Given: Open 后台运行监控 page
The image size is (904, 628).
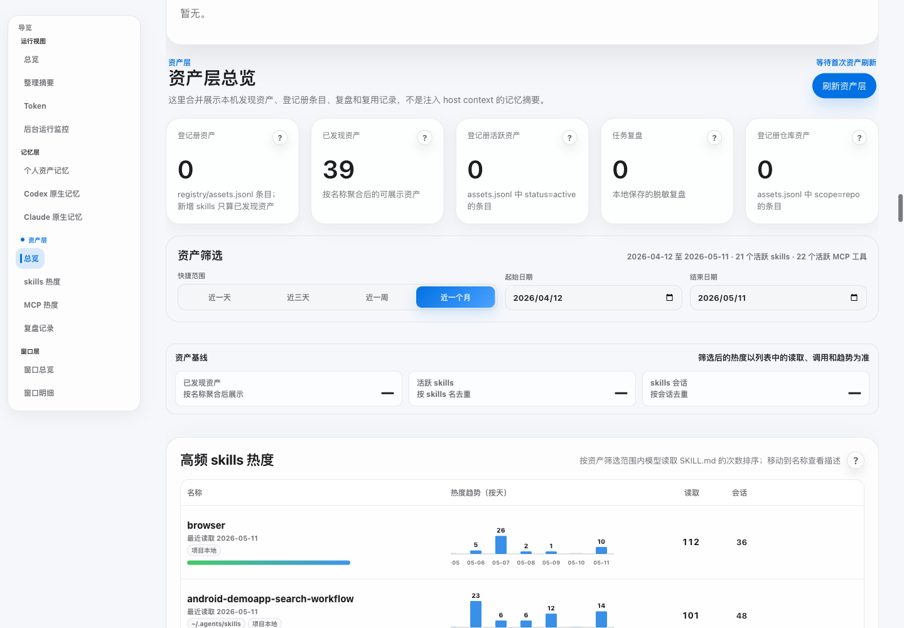Looking at the screenshot, I should click(x=46, y=129).
